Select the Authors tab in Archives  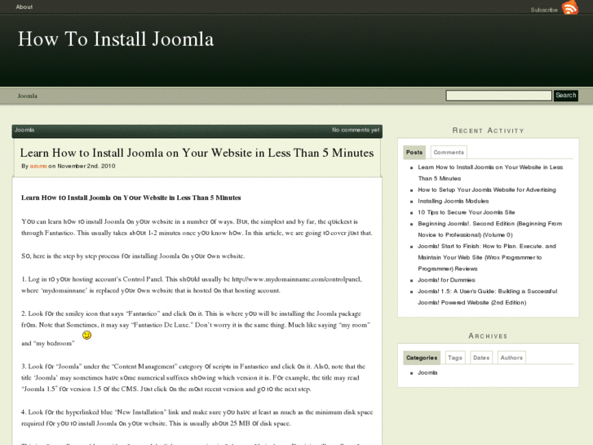(511, 358)
